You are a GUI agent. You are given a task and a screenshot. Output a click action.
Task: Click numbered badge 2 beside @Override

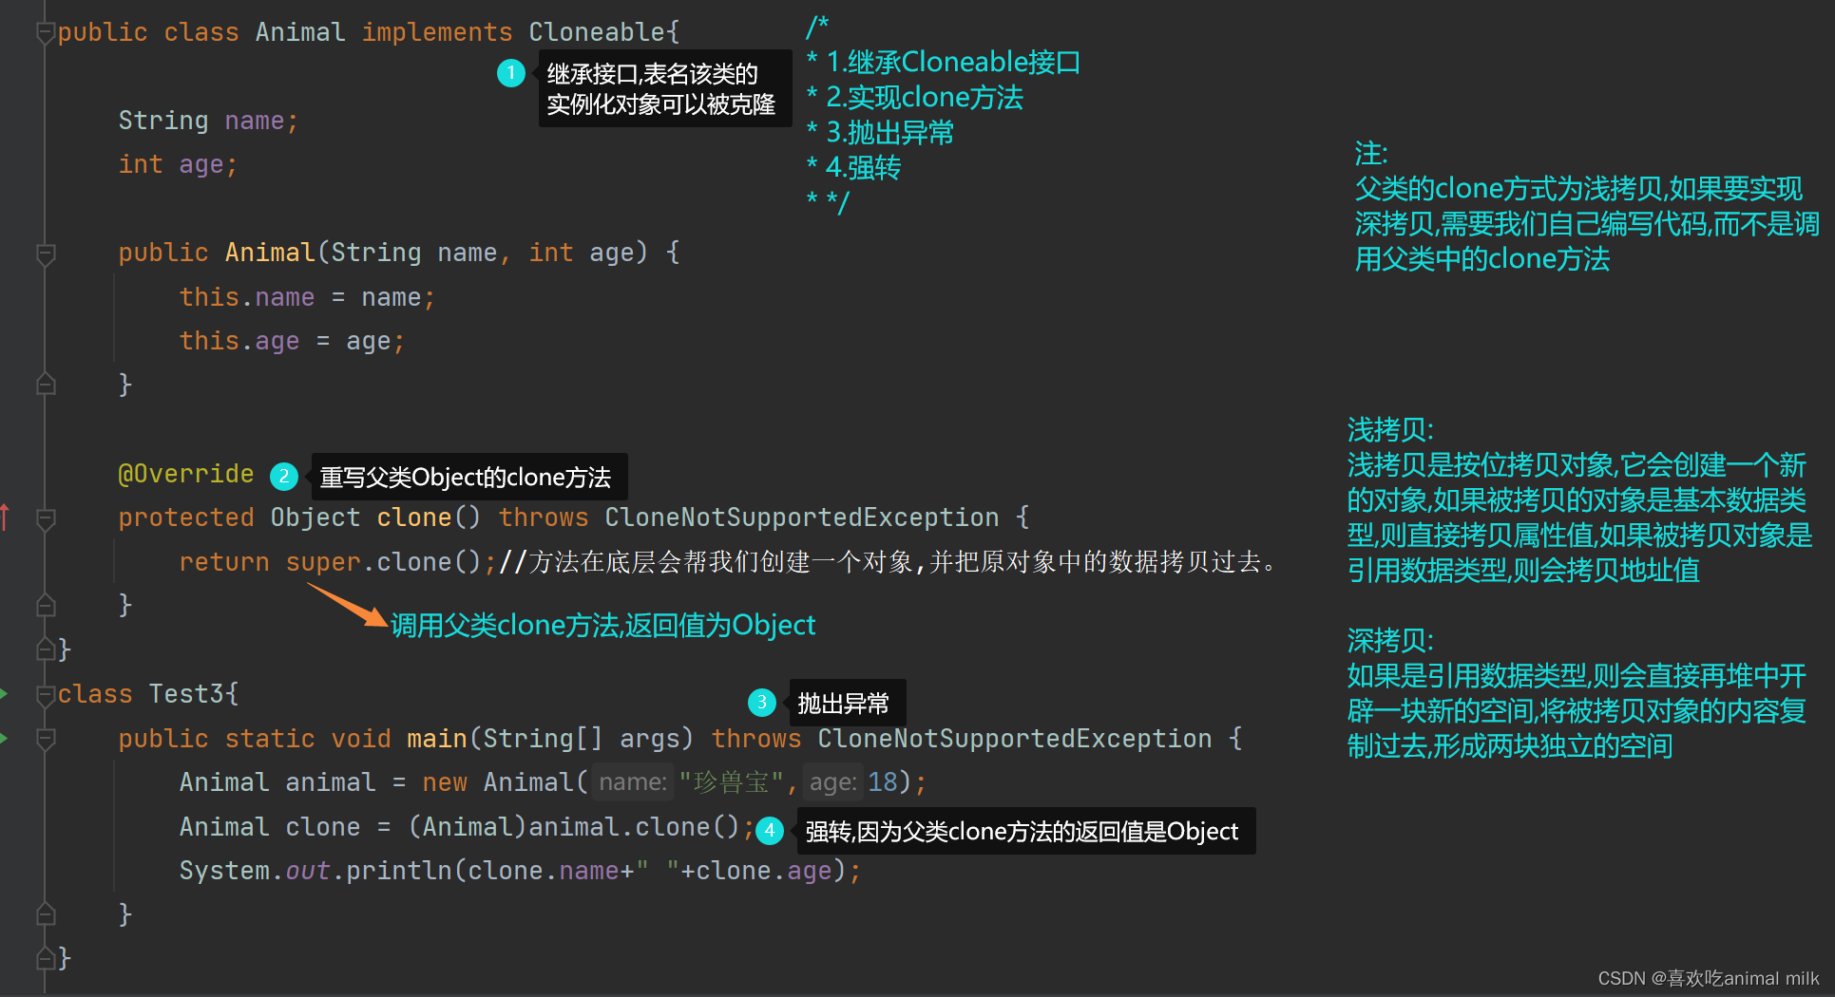pos(284,475)
